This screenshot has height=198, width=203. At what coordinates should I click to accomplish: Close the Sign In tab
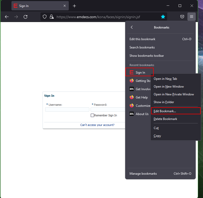pos(65,6)
